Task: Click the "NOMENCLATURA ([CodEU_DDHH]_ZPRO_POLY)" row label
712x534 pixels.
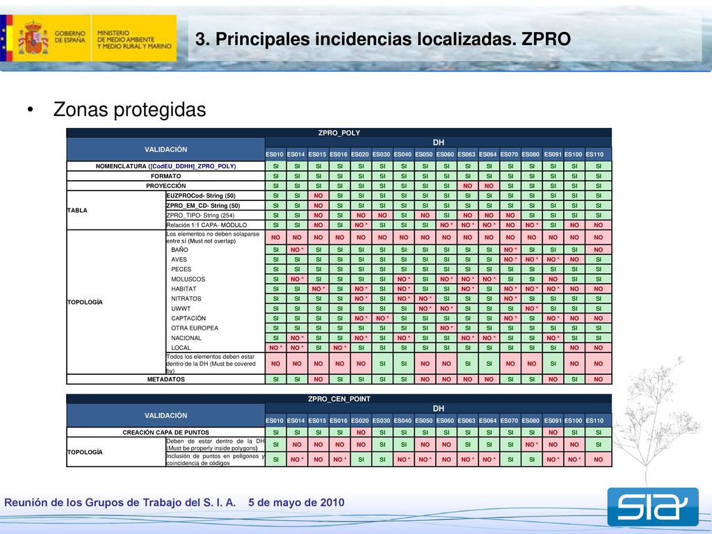Action: [x=165, y=166]
